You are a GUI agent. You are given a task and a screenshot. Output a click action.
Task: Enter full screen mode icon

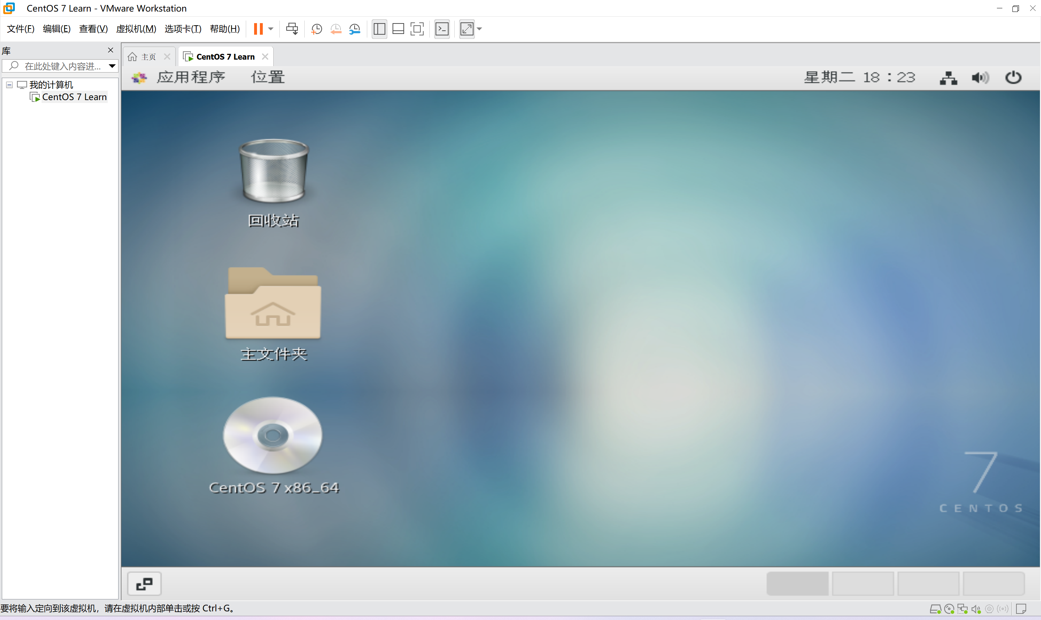click(x=417, y=29)
